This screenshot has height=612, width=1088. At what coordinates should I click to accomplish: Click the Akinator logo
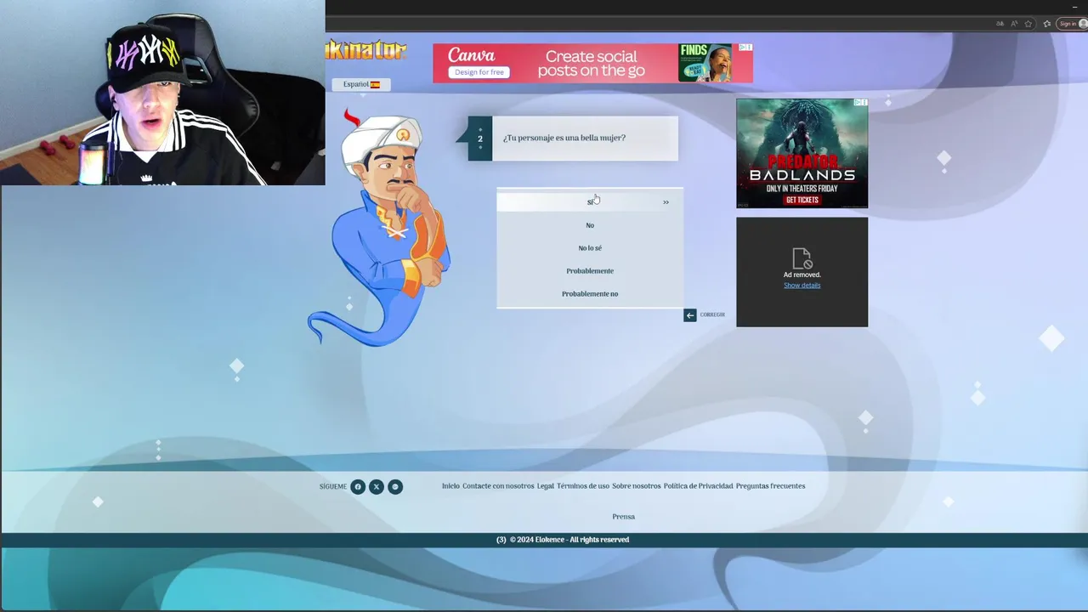[366, 50]
